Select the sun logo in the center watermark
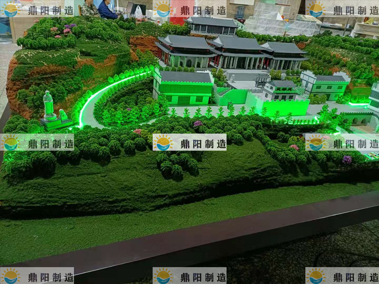 pos(163,143)
